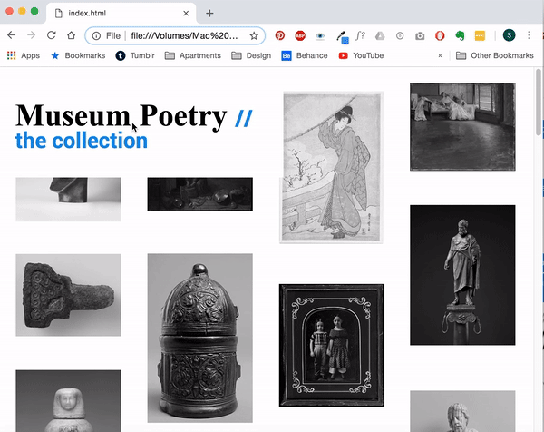Click the red stop hand extension
Viewport: 544px width, 432px height.
(440, 35)
